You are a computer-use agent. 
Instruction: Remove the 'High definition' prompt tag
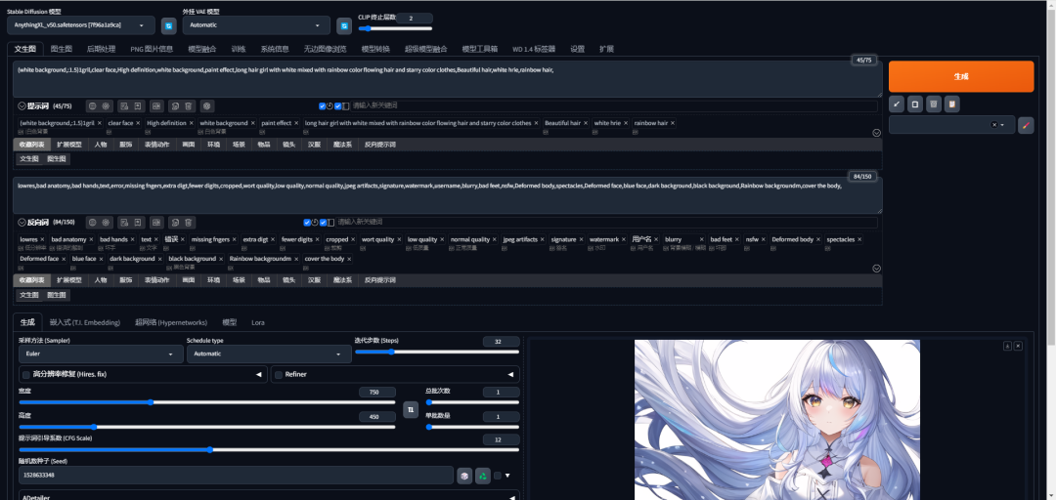coord(192,123)
